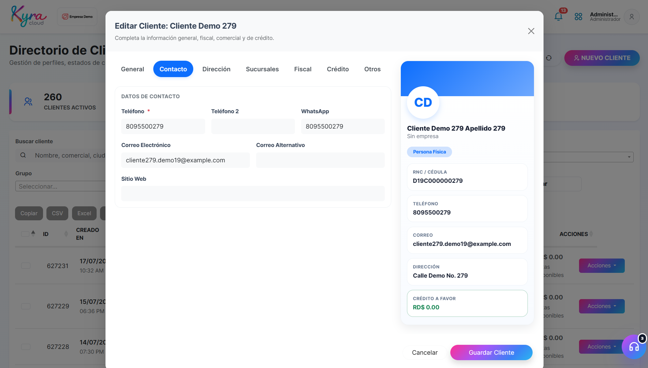The image size is (648, 368).
Task: Click the refresh icon beside Nuevo Cliente
Action: pos(549,58)
